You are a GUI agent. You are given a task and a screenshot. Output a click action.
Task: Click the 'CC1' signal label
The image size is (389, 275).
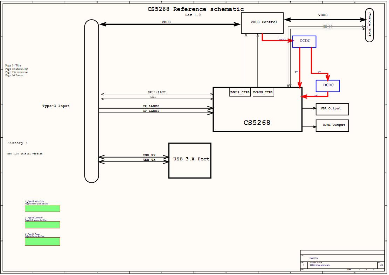tap(153, 97)
